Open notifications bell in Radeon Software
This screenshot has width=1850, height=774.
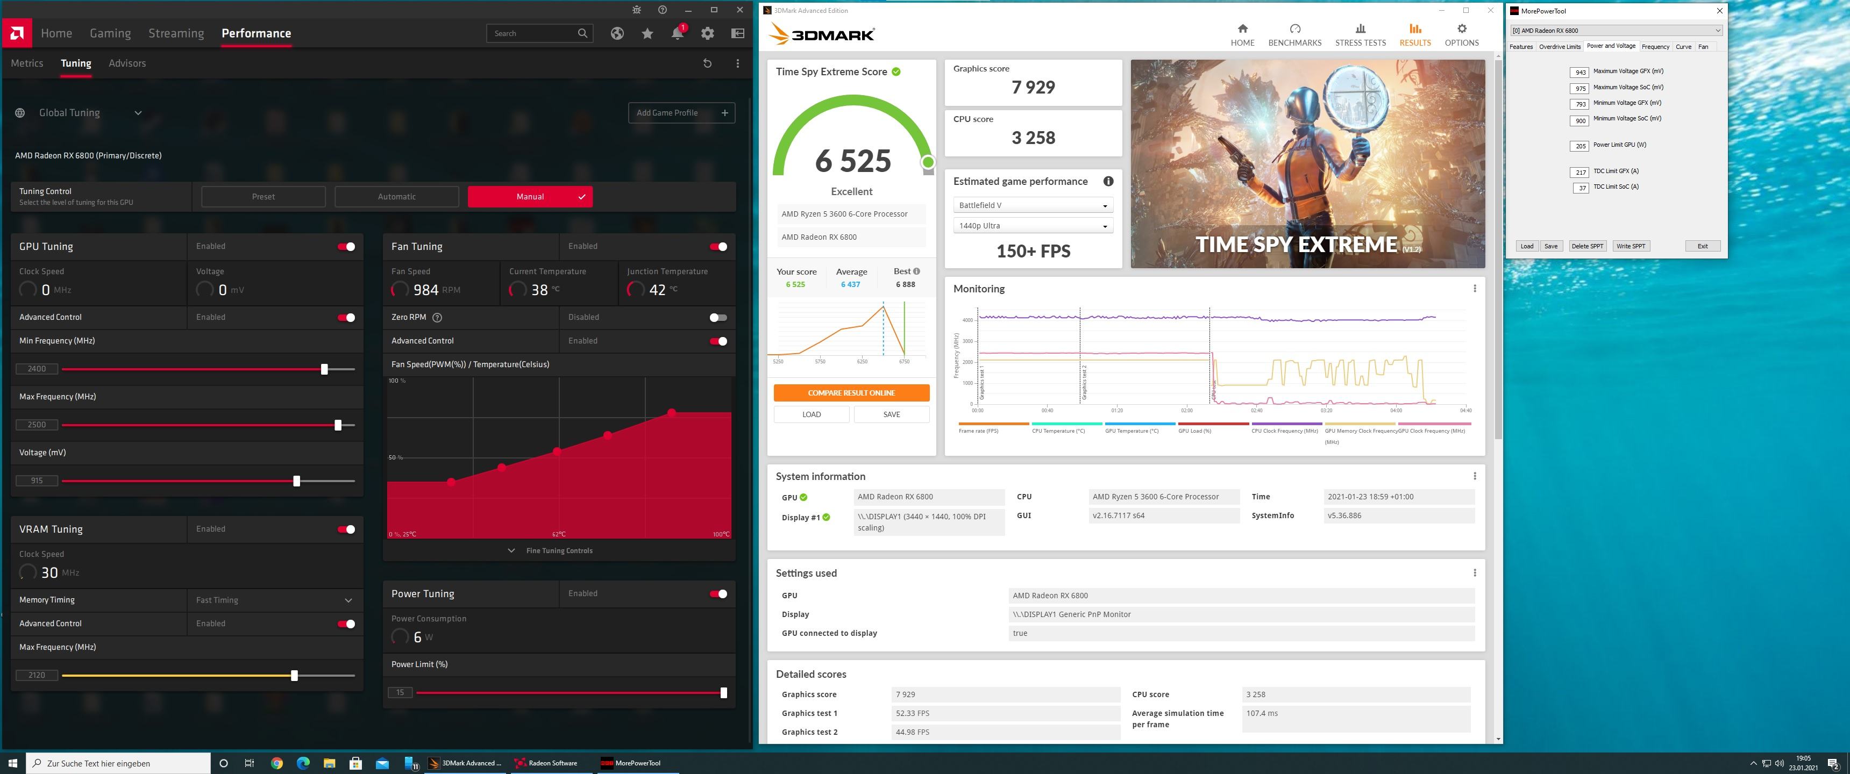pos(677,33)
